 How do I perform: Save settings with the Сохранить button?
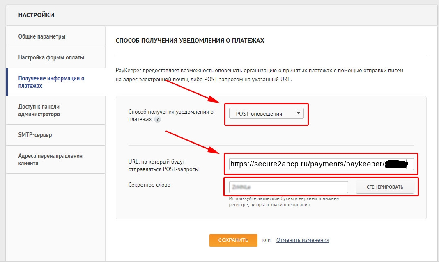pyautogui.click(x=233, y=240)
